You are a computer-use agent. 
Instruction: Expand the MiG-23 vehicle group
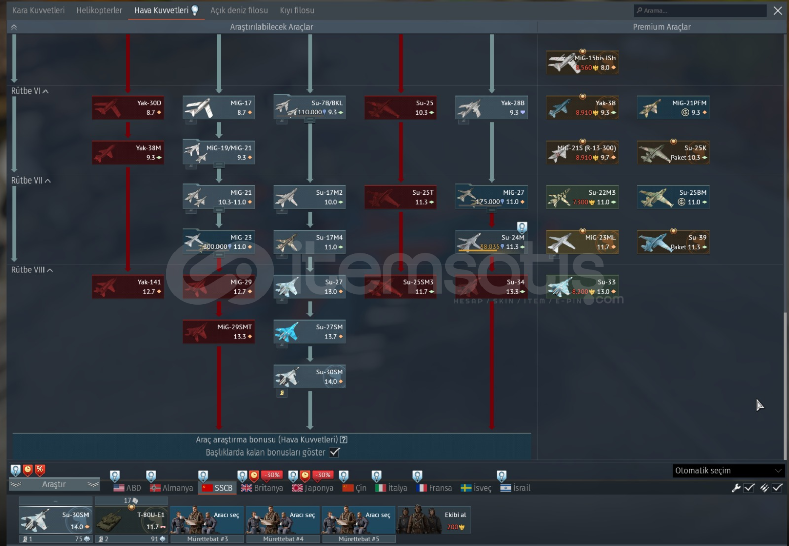click(x=218, y=255)
